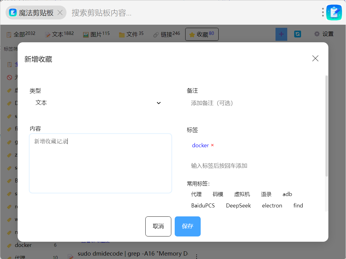The image size is (346, 259).
Task: Switch to the 全部 2032 tab
Action: (x=21, y=34)
